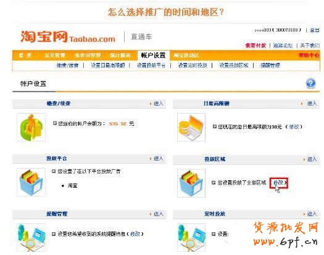Click the 缴费/续费 green figure icon
This screenshot has height=255, width=324.
31,127
